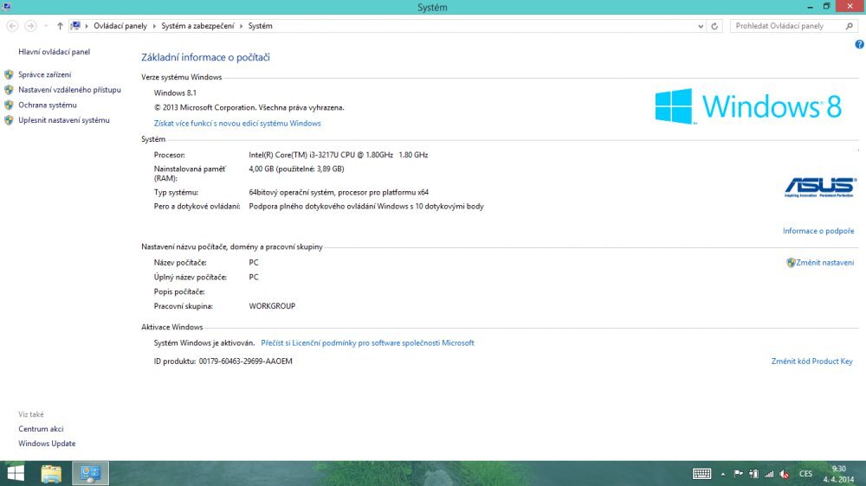Viewport: 866px width, 486px height.
Task: Select 'Systém a zabezpečení' breadcrumb
Action: tap(197, 26)
